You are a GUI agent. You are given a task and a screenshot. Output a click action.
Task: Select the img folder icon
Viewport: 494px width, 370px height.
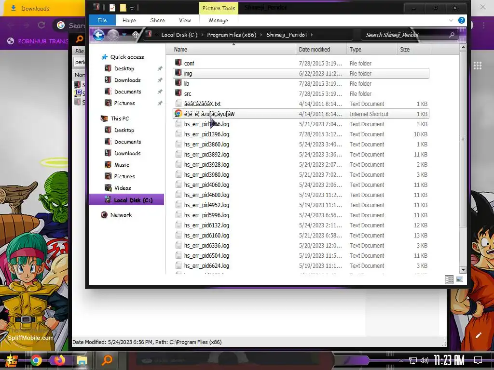pyautogui.click(x=178, y=73)
